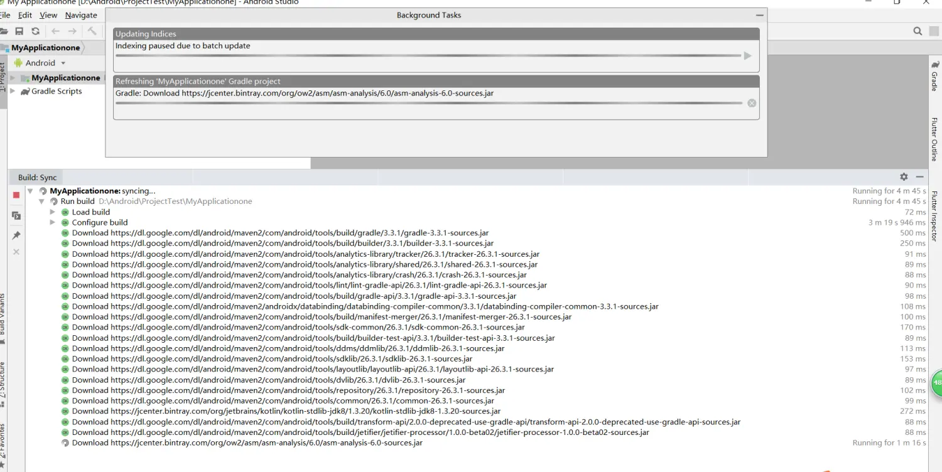Click the Android robot icon in project view
The image size is (942, 472).
coord(18,63)
